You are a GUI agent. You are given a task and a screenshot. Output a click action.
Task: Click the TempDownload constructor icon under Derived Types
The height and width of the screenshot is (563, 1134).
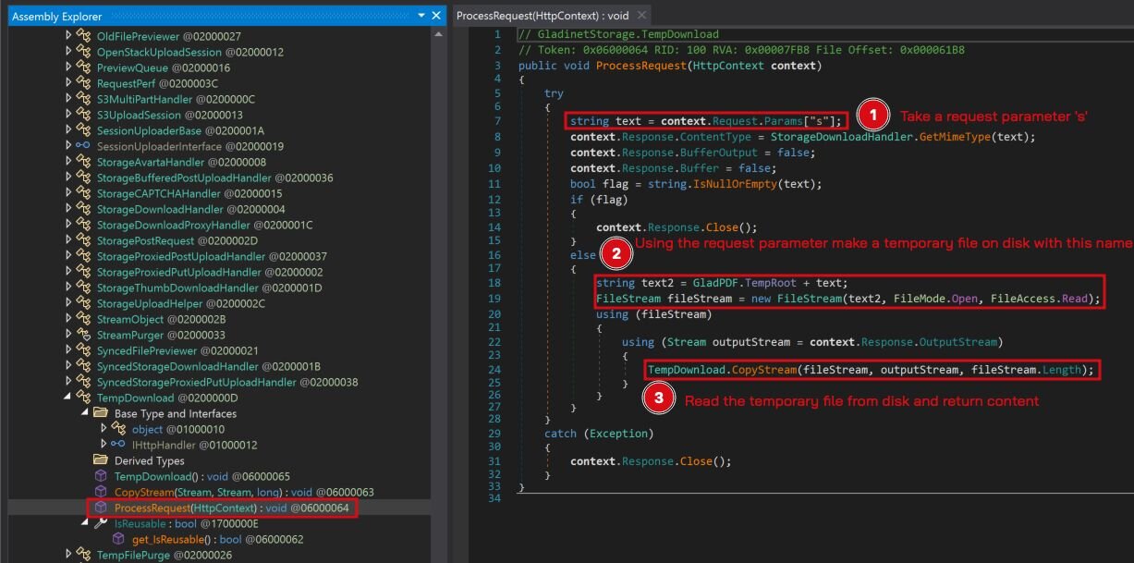pyautogui.click(x=100, y=476)
